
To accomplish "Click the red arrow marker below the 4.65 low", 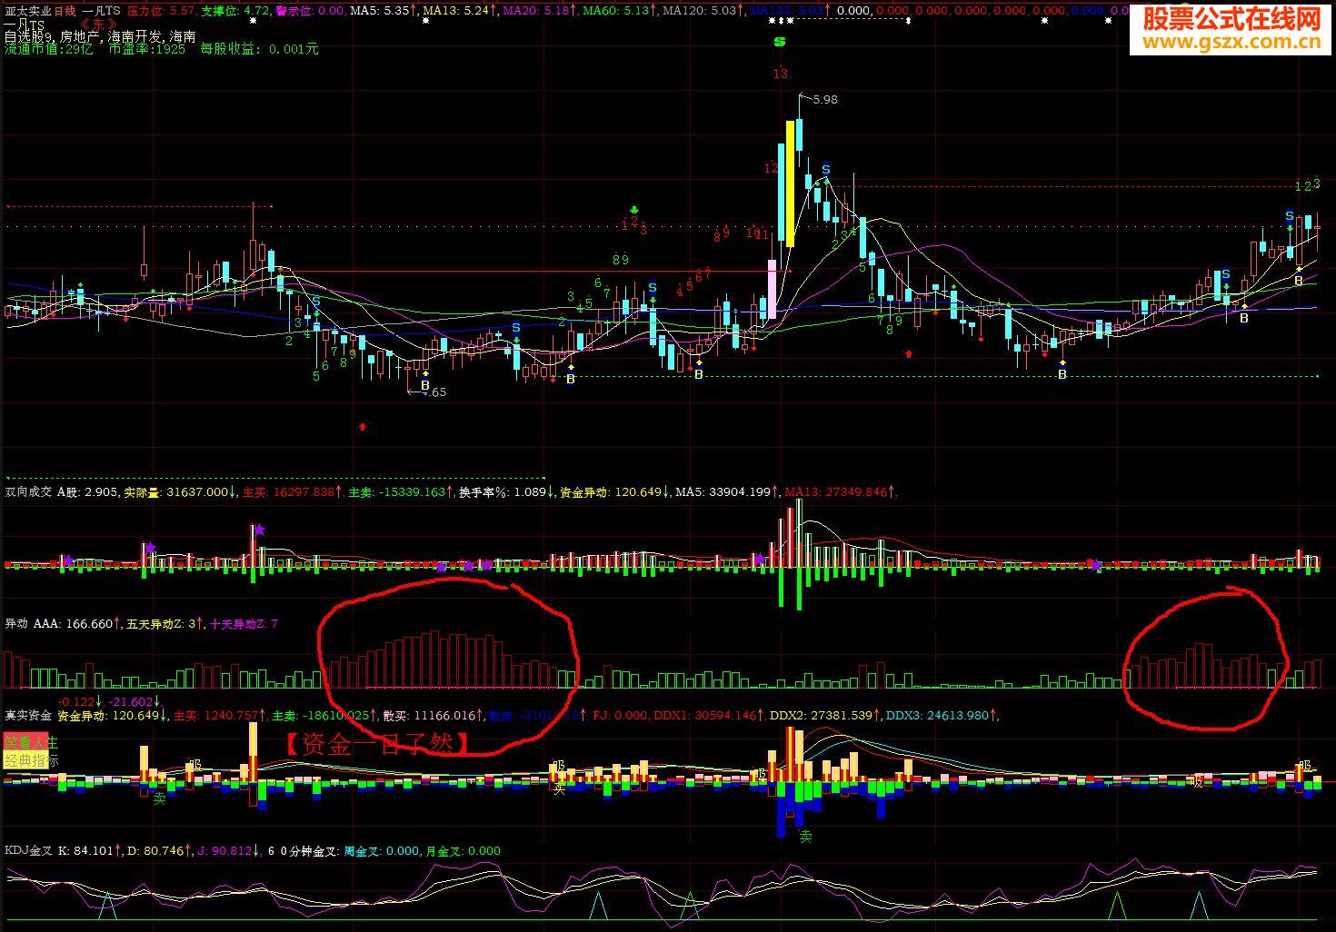I will coord(363,426).
